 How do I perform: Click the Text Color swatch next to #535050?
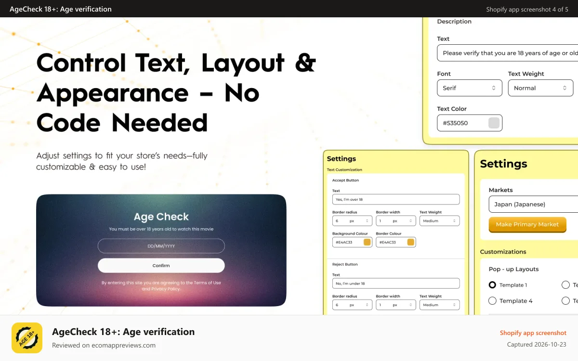(494, 123)
